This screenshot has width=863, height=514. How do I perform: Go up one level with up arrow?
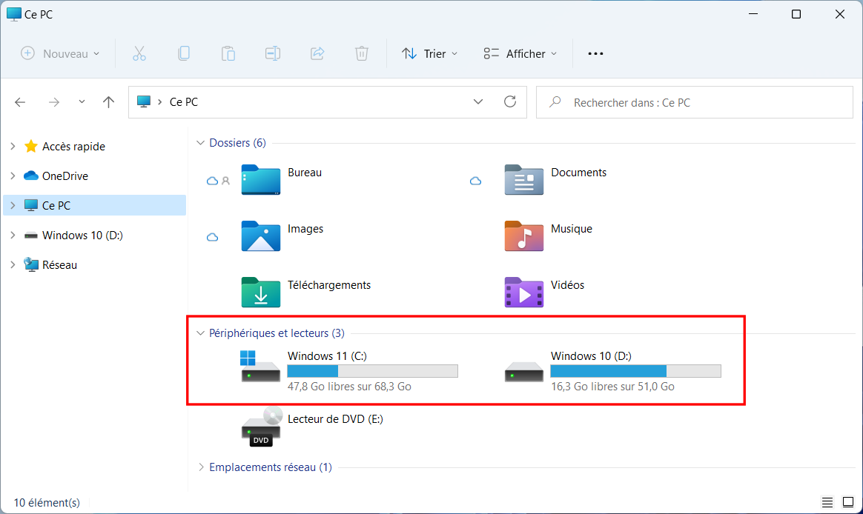point(108,101)
